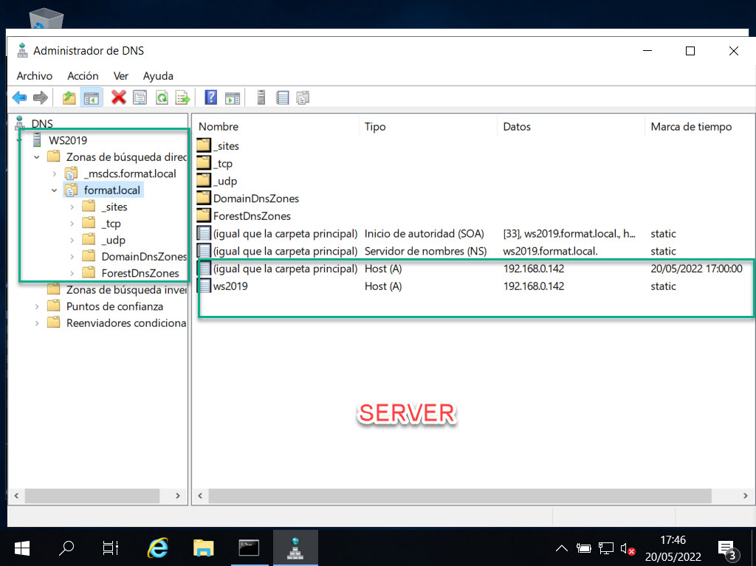756x566 pixels.
Task: Click the red X Delete icon
Action: coord(118,97)
